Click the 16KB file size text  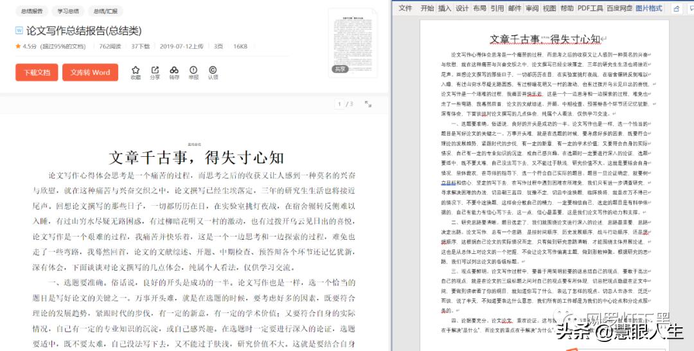point(240,46)
